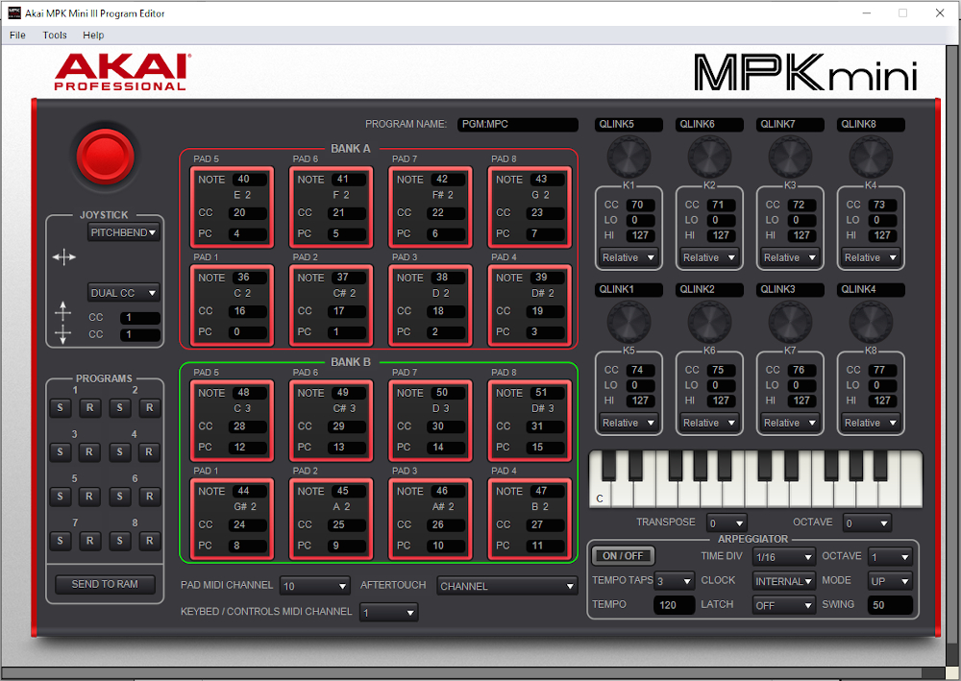The image size is (961, 681).
Task: Open the PITCHBEND joystick dropdown
Action: pyautogui.click(x=123, y=232)
